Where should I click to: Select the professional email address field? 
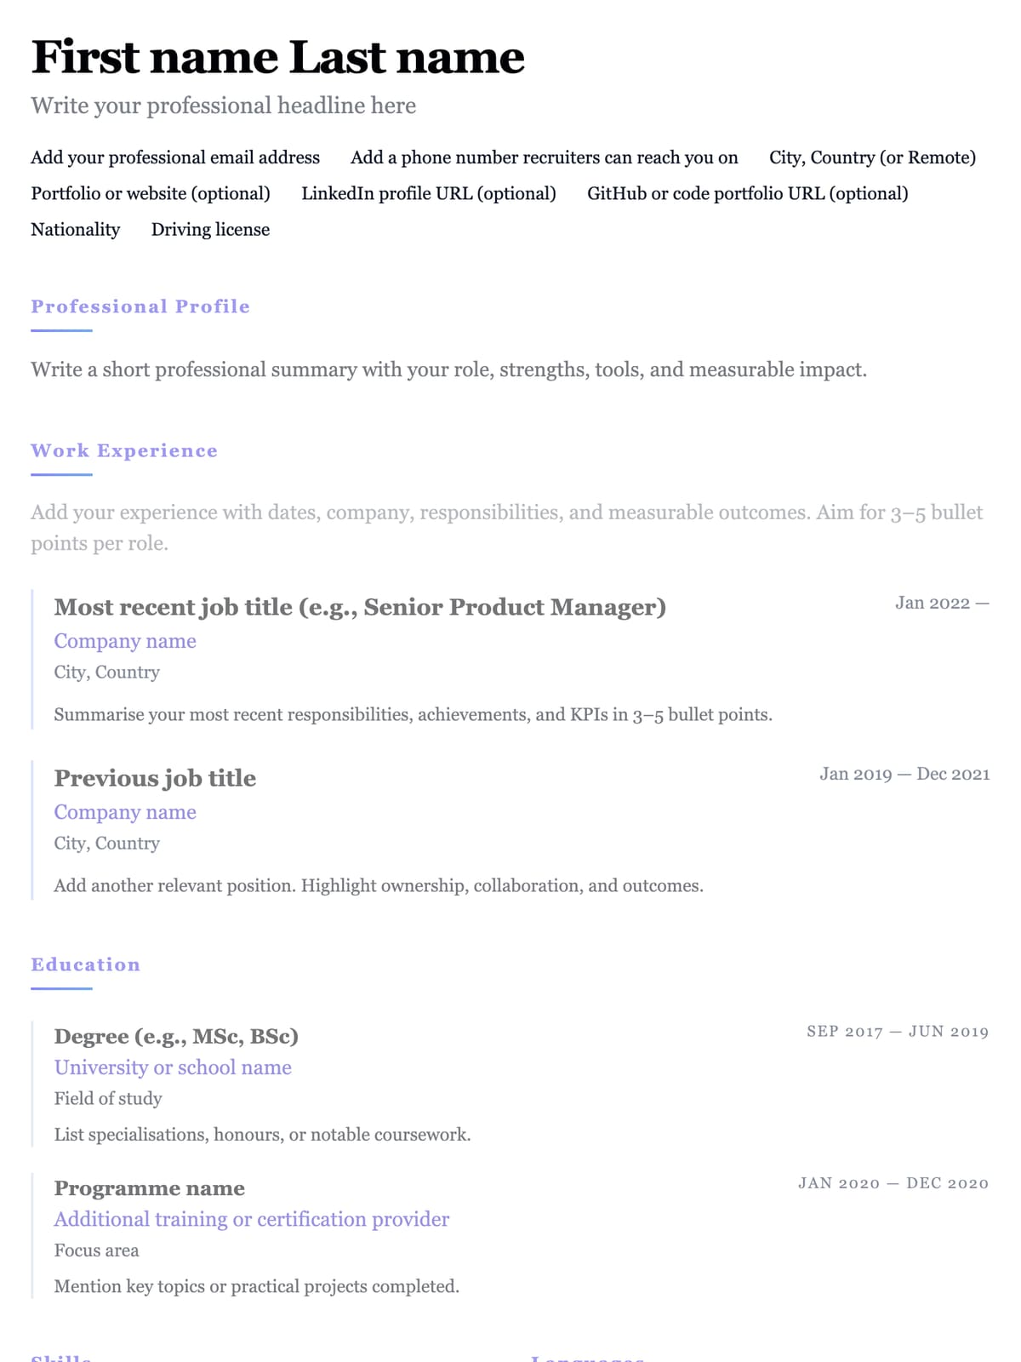pyautogui.click(x=175, y=157)
